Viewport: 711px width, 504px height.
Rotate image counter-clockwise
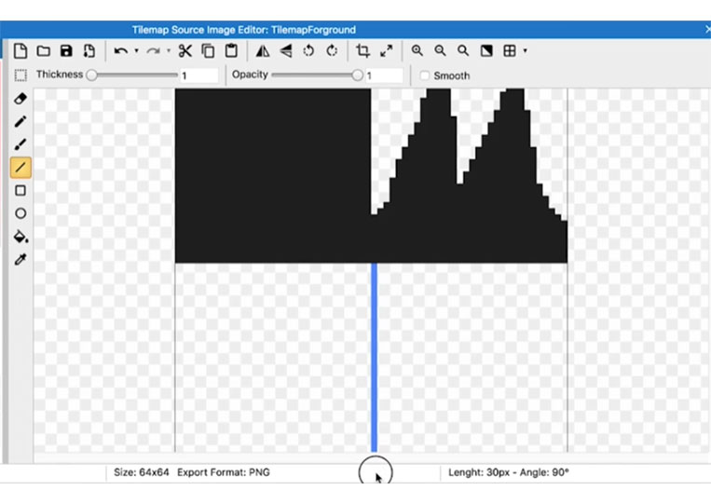(308, 50)
